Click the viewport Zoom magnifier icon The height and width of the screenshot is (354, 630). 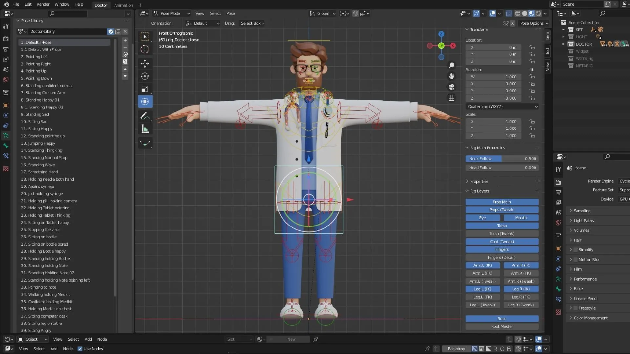coord(451,65)
